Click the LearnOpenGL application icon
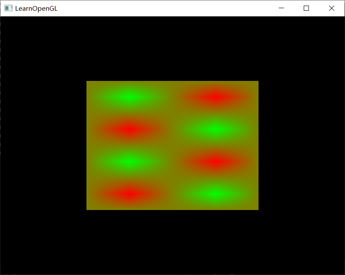Viewport: 345px width, 275px height. [8, 8]
